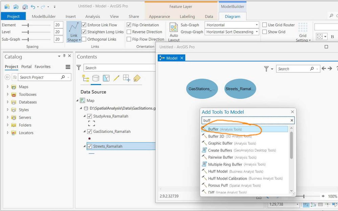Screen dimensions: 338x211
Task: Click the Catalog back navigation arrow
Action: coord(7,77)
